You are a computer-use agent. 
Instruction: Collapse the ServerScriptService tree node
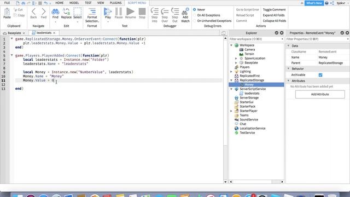pos(231,89)
